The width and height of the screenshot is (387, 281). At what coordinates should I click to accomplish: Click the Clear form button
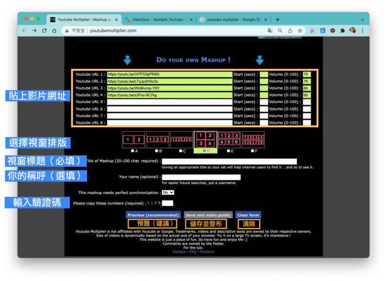[248, 215]
